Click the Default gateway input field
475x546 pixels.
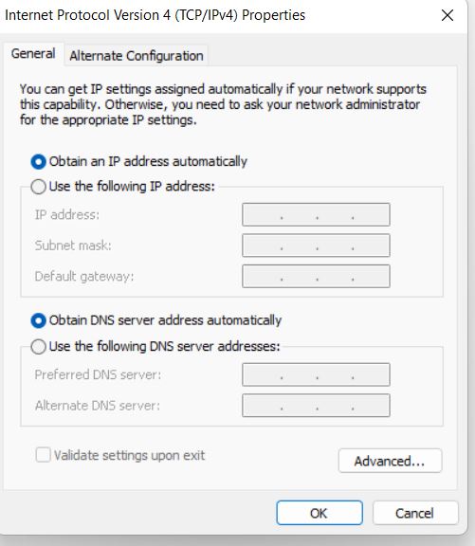(x=316, y=276)
